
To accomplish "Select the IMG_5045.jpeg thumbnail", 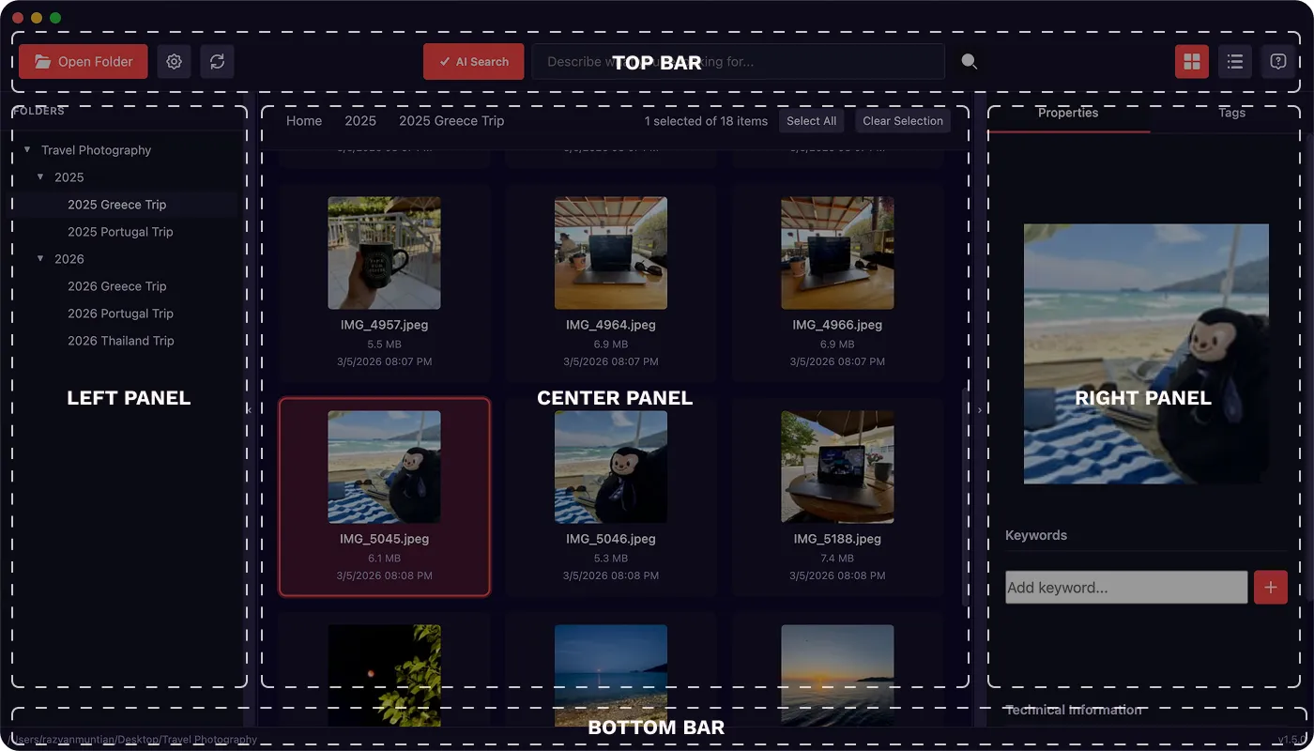I will 385,467.
